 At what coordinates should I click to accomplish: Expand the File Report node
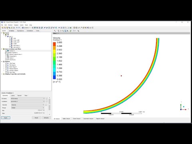point(4,65)
